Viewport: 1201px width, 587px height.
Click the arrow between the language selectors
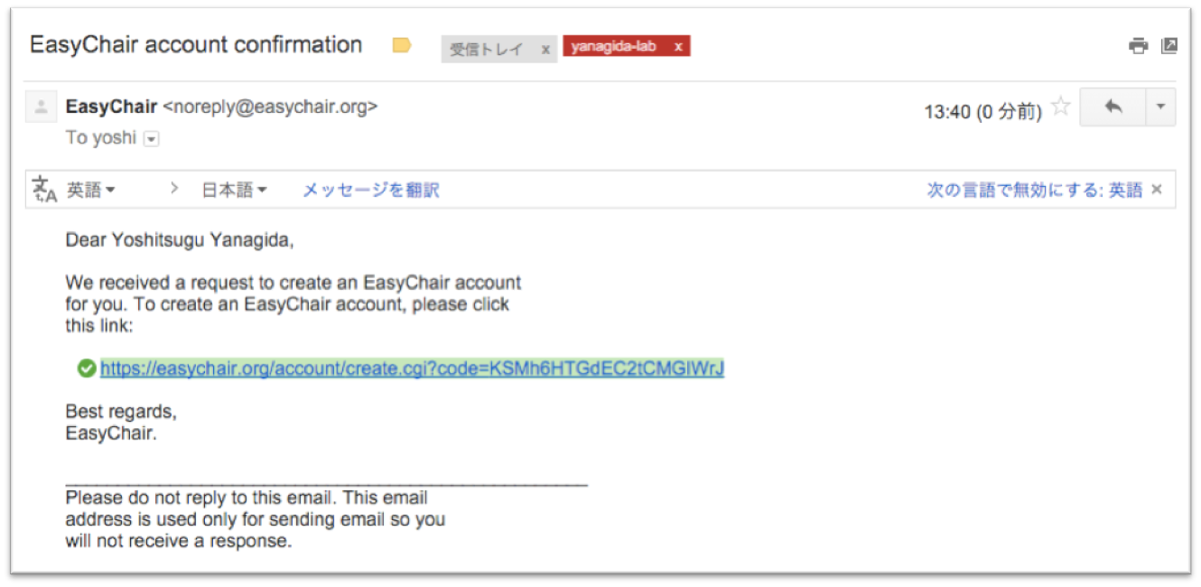[174, 190]
